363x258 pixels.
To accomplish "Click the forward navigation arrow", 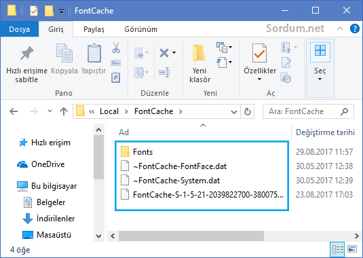I will pos(34,111).
